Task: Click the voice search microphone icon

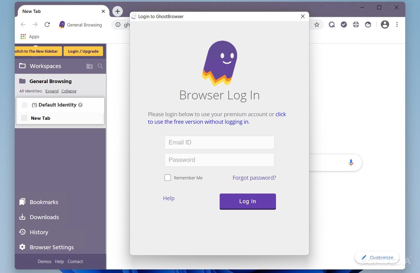Action: pyautogui.click(x=351, y=163)
